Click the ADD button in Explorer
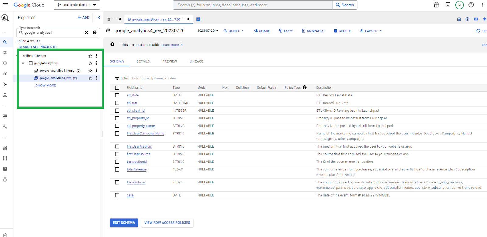The width and height of the screenshot is (487, 237). click(x=83, y=18)
